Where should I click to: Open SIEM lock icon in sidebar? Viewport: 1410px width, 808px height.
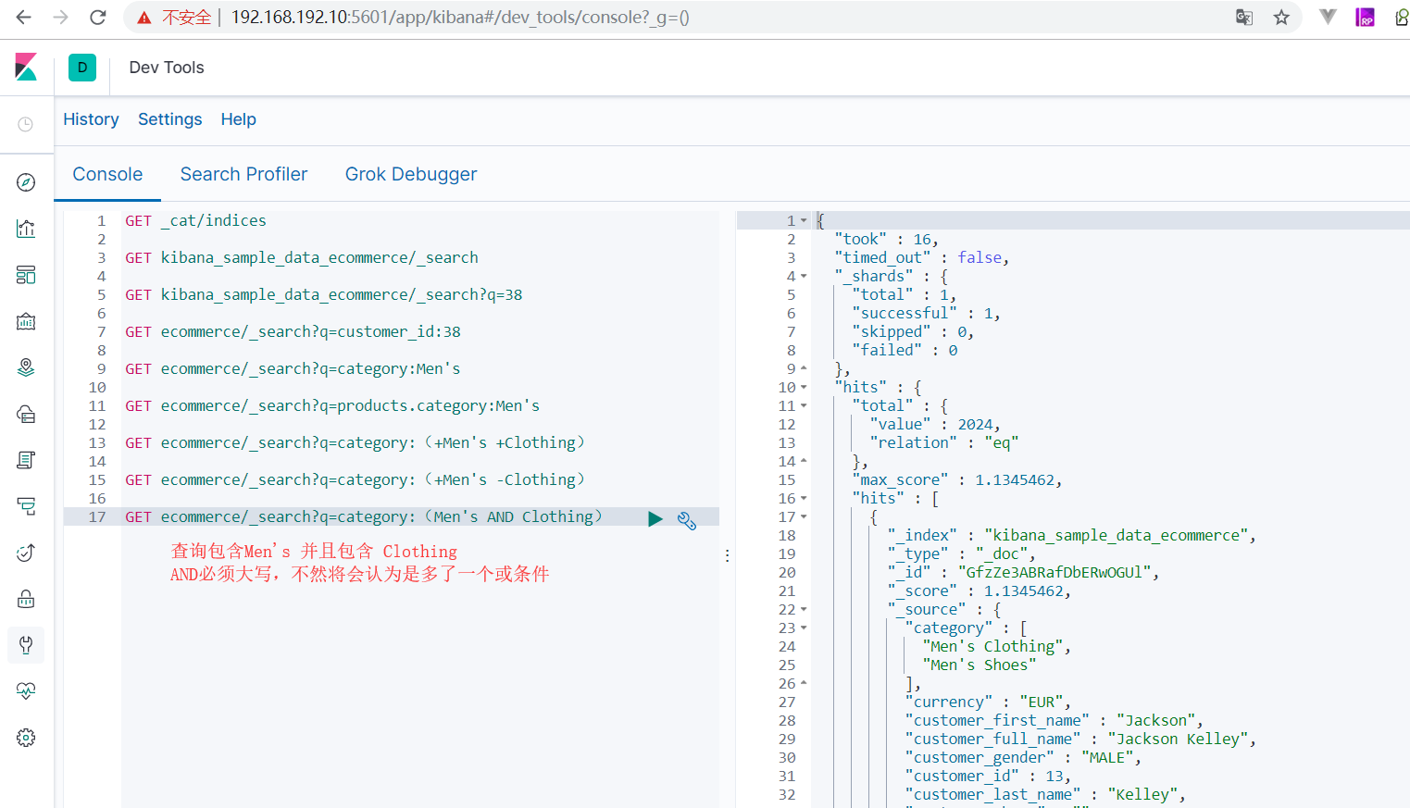pyautogui.click(x=26, y=599)
